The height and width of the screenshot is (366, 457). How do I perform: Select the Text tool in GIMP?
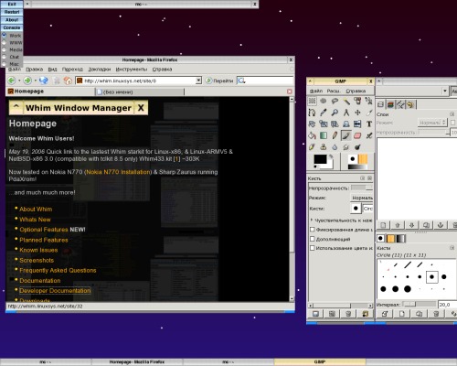(x=369, y=124)
